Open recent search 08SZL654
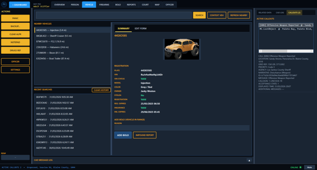Viewport: 317px width, 170px height. click(72, 125)
